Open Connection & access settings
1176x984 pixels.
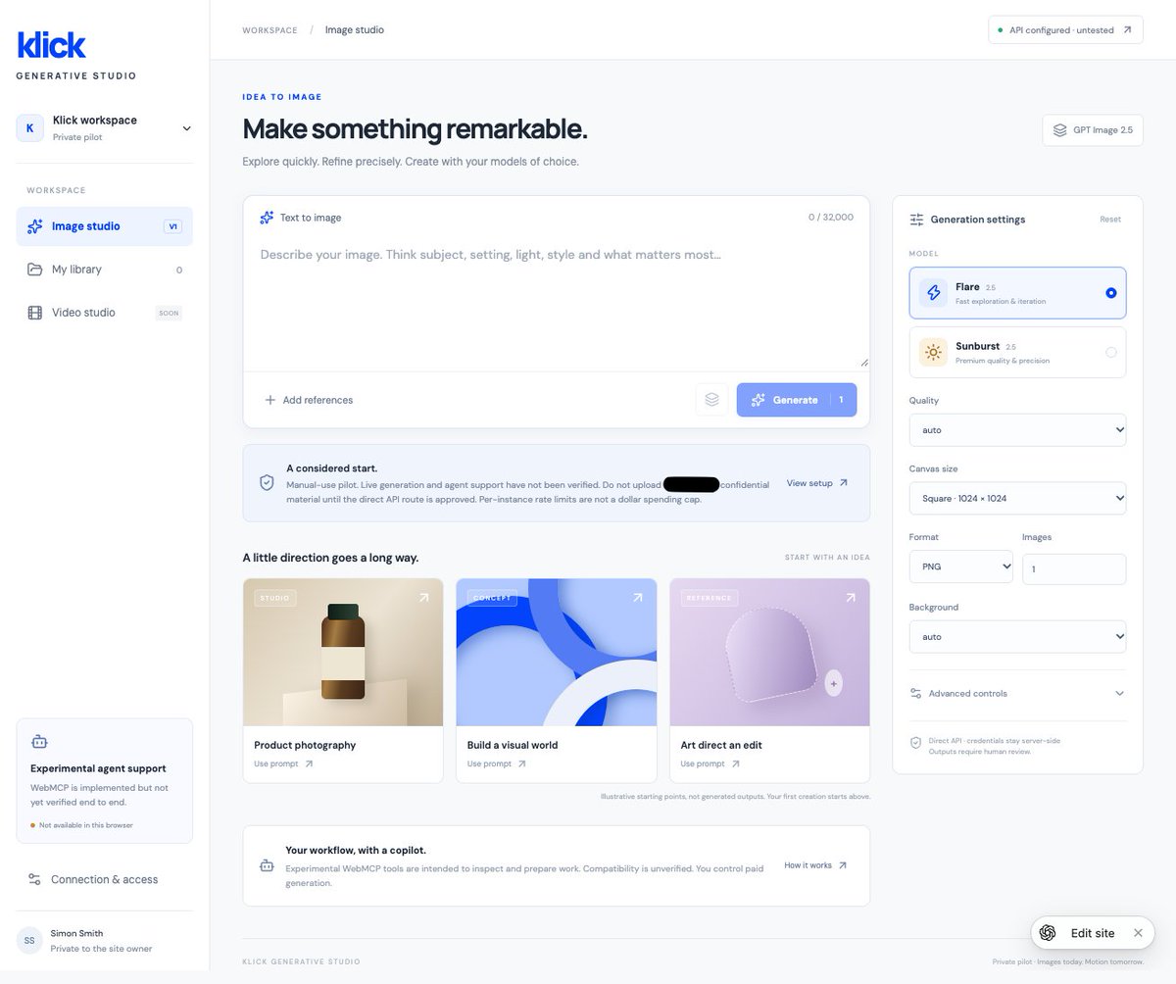tap(105, 879)
